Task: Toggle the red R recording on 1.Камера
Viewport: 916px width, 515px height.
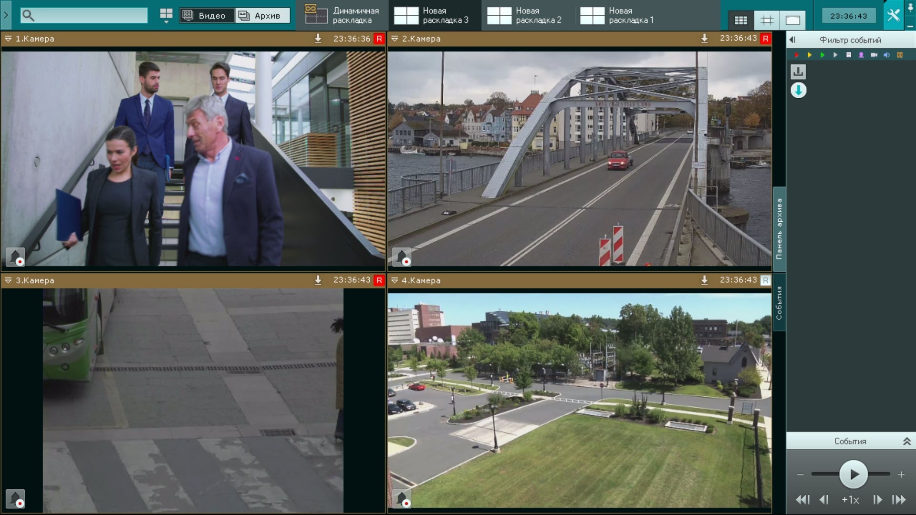Action: pyautogui.click(x=379, y=39)
